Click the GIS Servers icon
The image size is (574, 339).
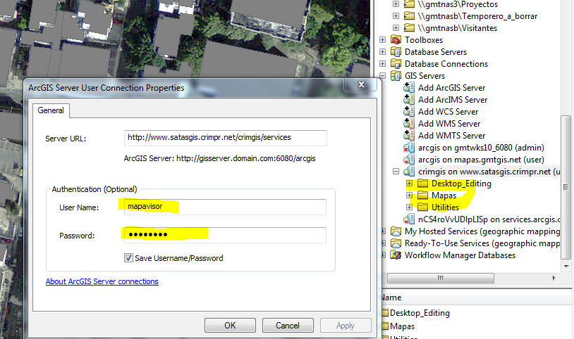point(396,76)
